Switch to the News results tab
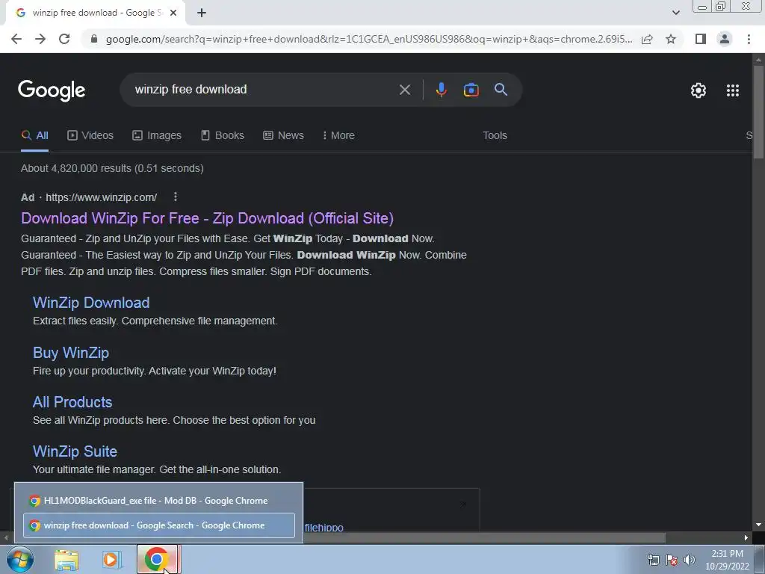The image size is (765, 574). coord(283,136)
